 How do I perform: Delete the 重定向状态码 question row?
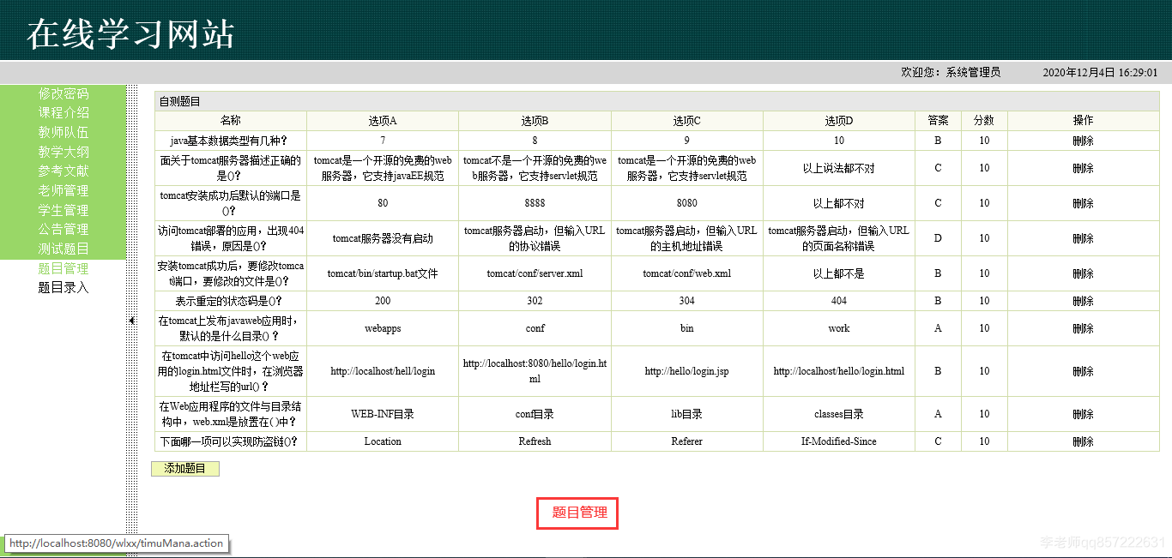click(1084, 300)
